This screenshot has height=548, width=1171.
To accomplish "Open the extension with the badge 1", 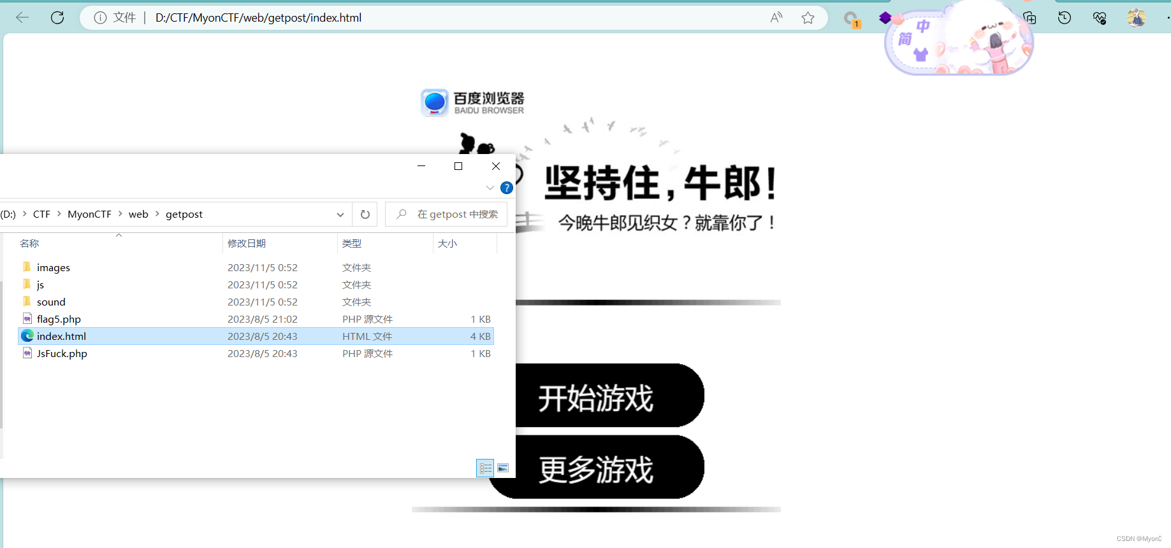I will point(852,19).
